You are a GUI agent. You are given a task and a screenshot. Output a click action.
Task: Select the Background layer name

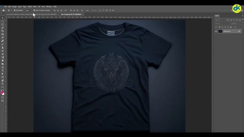coord(227,31)
